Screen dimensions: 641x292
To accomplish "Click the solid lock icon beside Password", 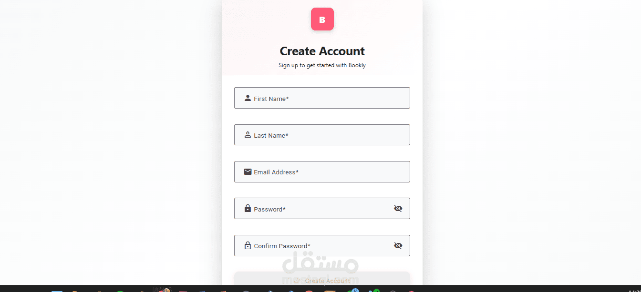I will (248, 208).
